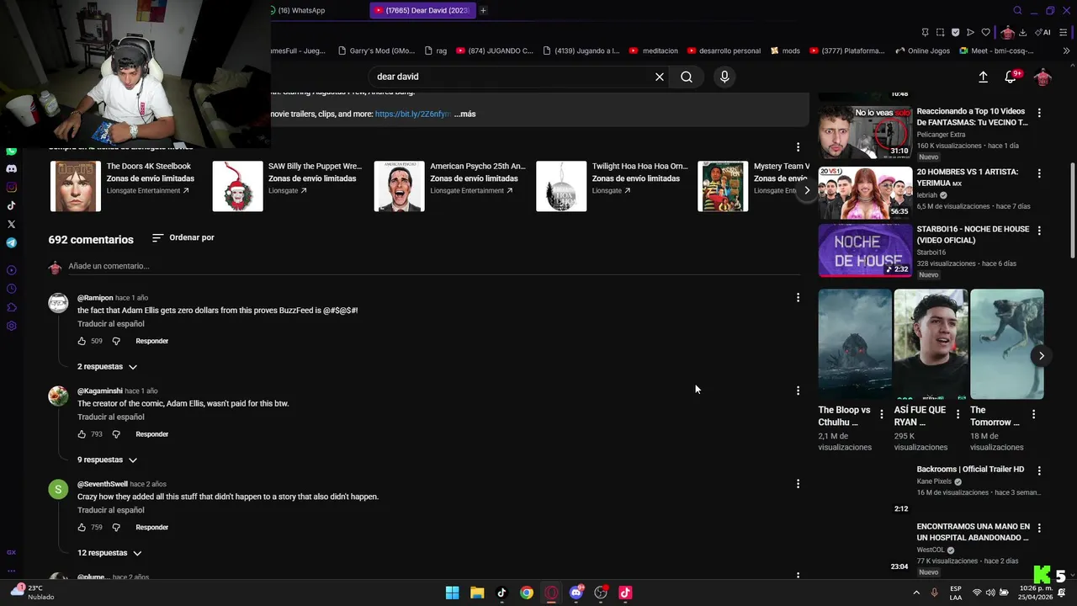Open Windows Start button
Image resolution: width=1077 pixels, height=606 pixels.
452,593
